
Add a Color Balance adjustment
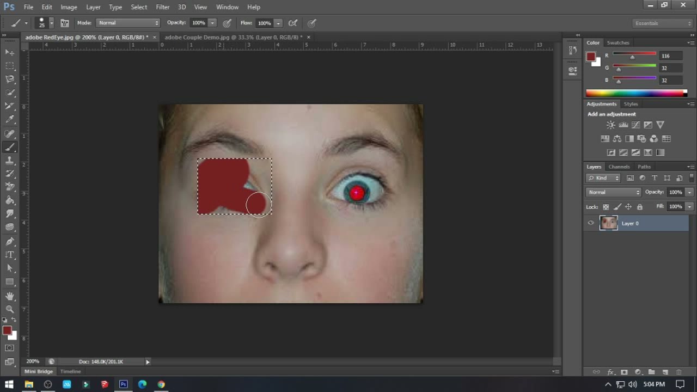pos(617,139)
